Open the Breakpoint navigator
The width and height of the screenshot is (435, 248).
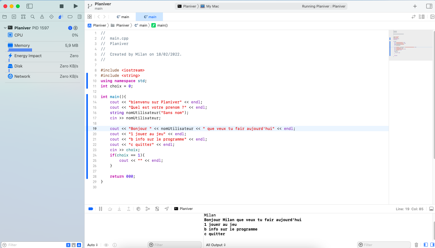[x=70, y=17]
